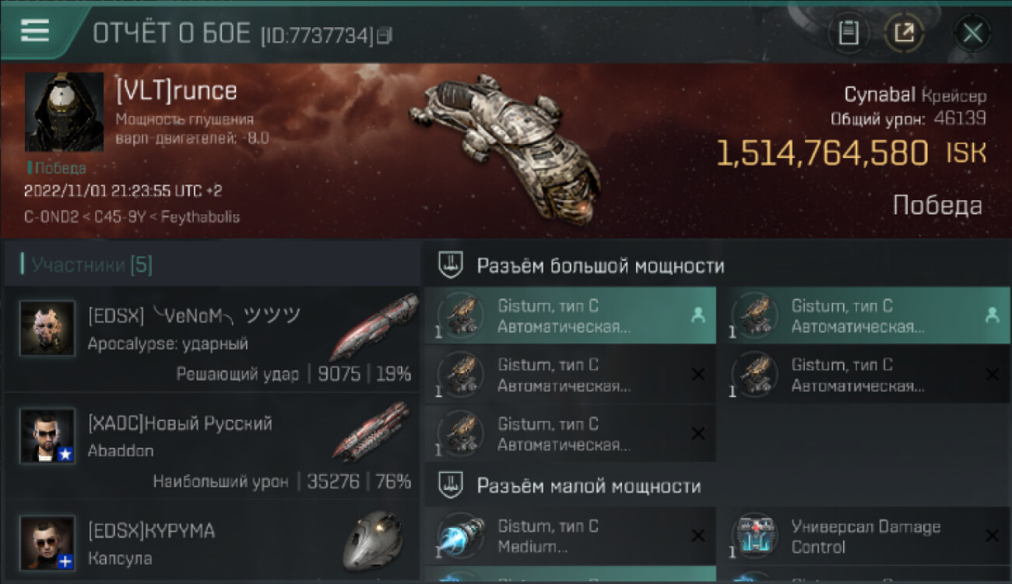Screen dimensions: 1012x584
Task: Open the hamburger menu
Action: 35,30
